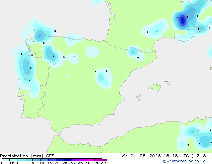
Task: Select the purple legend swatch between 30 and 35
Action: pos(75,160)
